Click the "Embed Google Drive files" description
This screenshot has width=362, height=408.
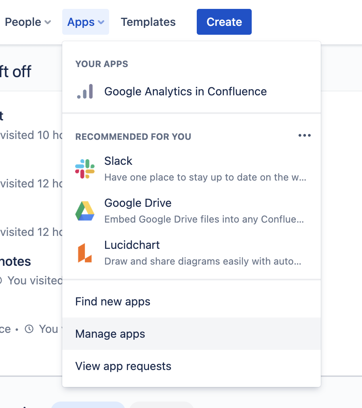click(x=204, y=219)
